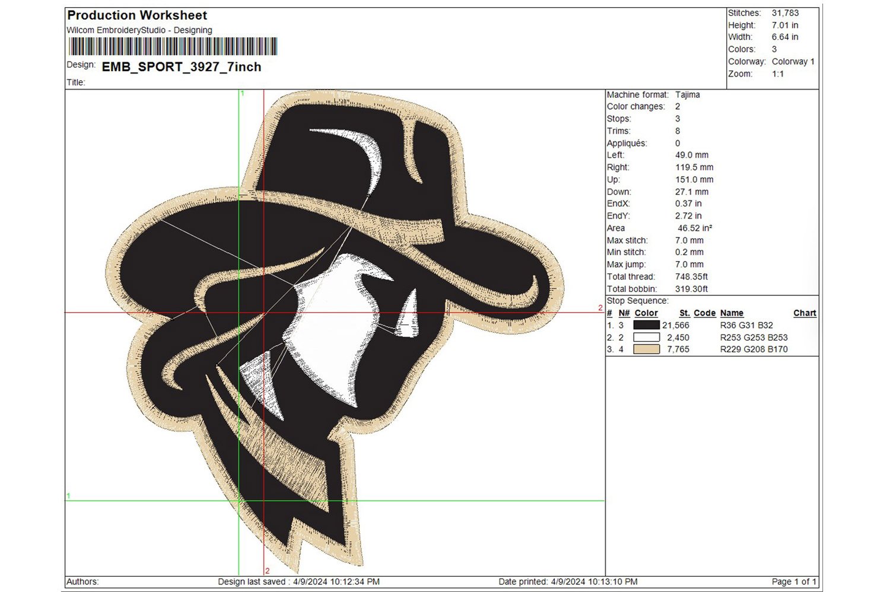
Task: Click the "Page 1 of 1" text
Action: 794,582
